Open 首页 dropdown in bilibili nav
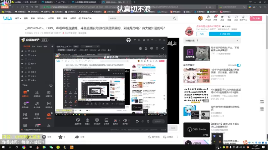Image resolution: width=268 pixels, height=150 pixels. (18, 18)
